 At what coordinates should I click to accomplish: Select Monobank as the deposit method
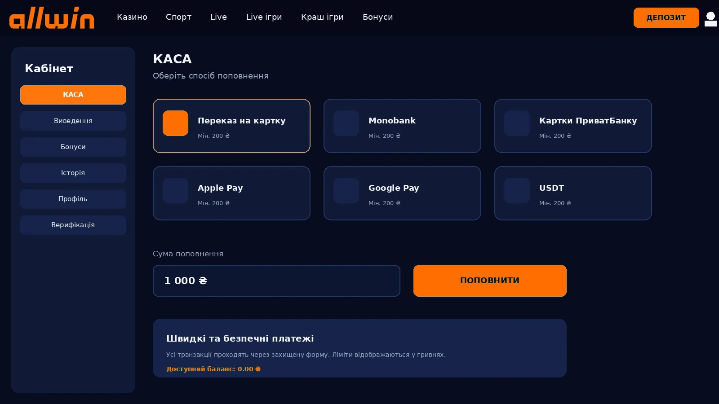coord(402,126)
